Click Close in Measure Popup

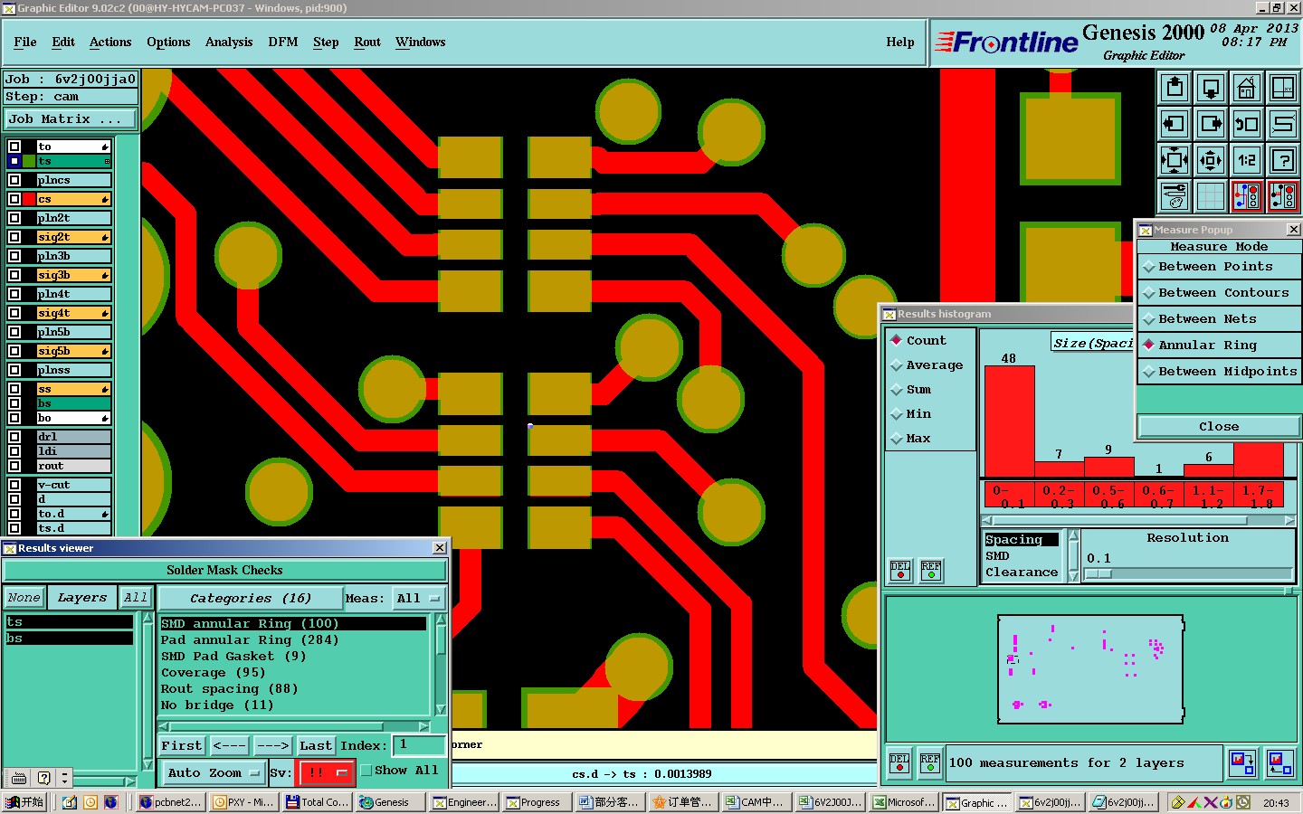pos(1219,426)
